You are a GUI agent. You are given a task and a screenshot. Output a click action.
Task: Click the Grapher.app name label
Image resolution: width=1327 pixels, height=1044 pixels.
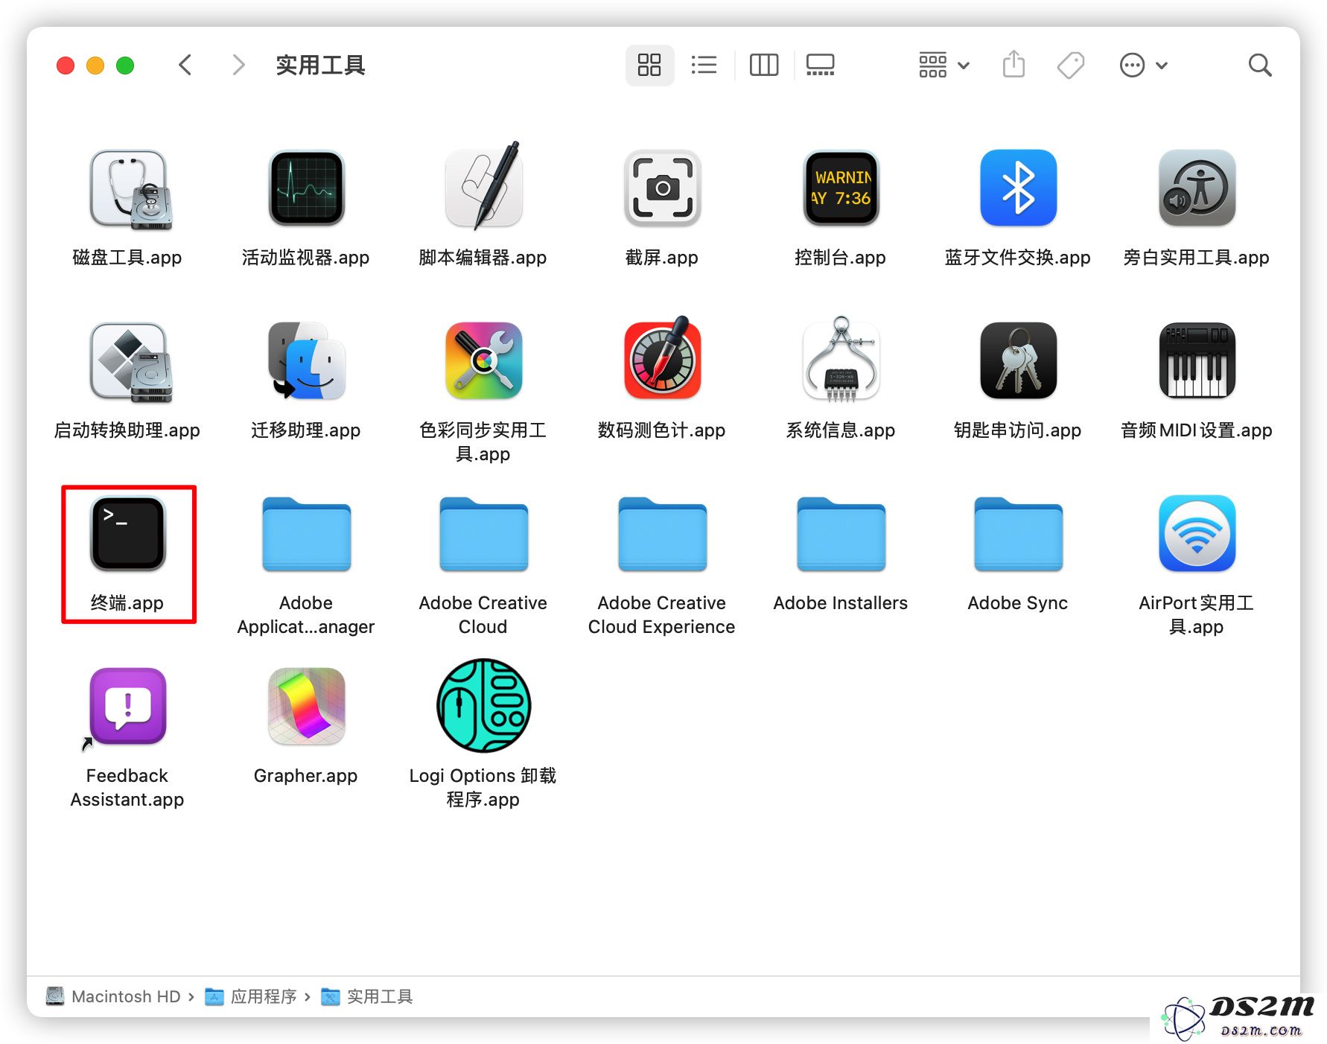[x=306, y=776]
